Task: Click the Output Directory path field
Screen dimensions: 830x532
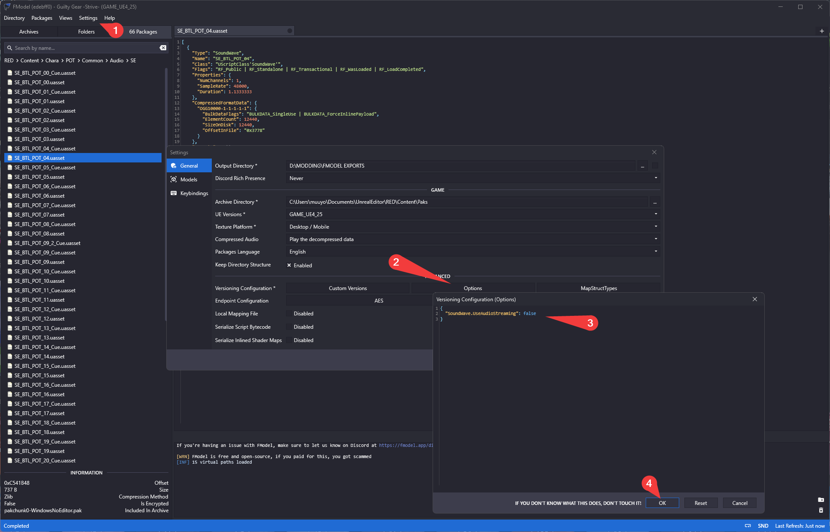Action: [x=461, y=165]
